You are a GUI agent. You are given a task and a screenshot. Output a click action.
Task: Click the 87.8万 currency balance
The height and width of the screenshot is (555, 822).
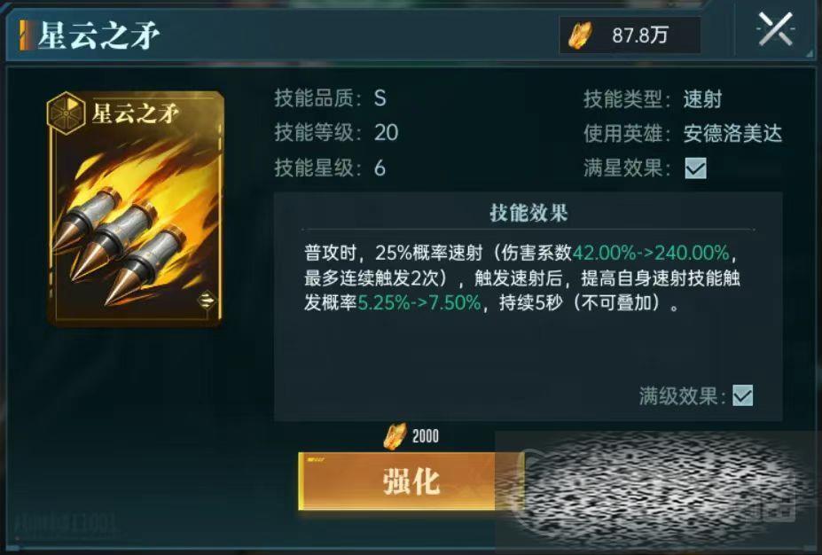(x=640, y=35)
